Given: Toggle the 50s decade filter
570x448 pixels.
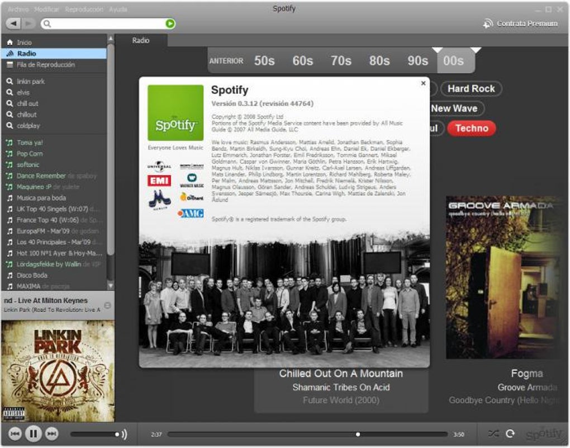Looking at the screenshot, I should (x=264, y=61).
